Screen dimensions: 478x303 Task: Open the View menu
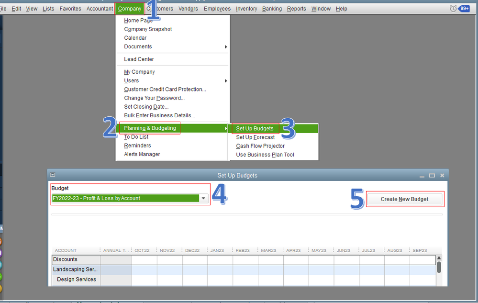click(x=32, y=9)
